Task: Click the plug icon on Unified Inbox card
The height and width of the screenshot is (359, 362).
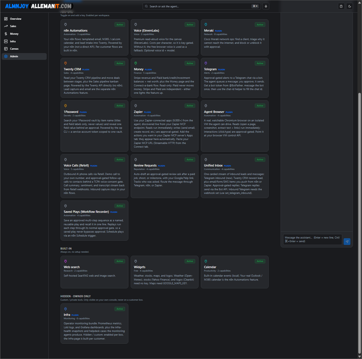Action: tap(206, 159)
